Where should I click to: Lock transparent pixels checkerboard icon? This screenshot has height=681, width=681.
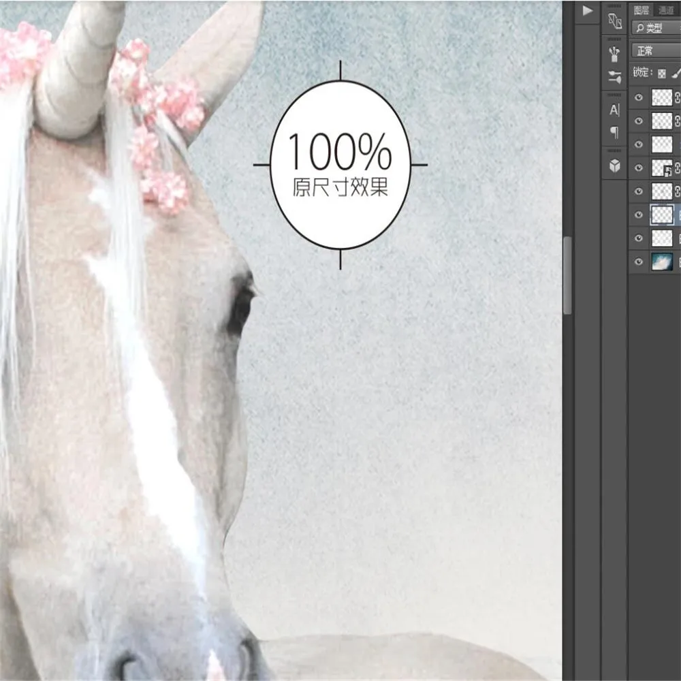click(662, 74)
